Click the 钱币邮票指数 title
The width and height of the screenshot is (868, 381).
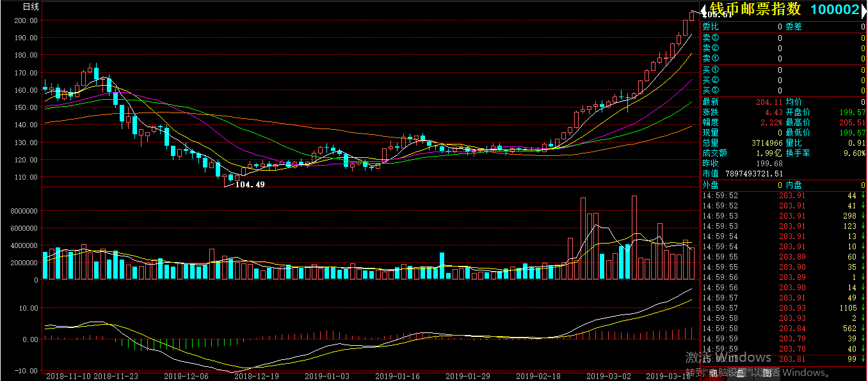pos(755,10)
